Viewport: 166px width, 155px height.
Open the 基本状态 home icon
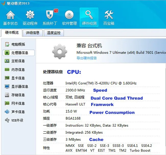[x=10, y=15]
